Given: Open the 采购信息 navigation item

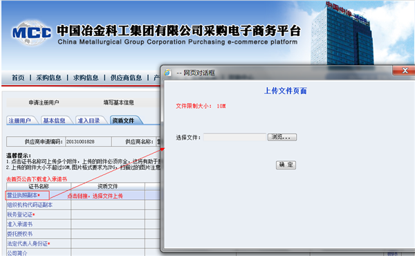Looking at the screenshot, I should (x=48, y=77).
